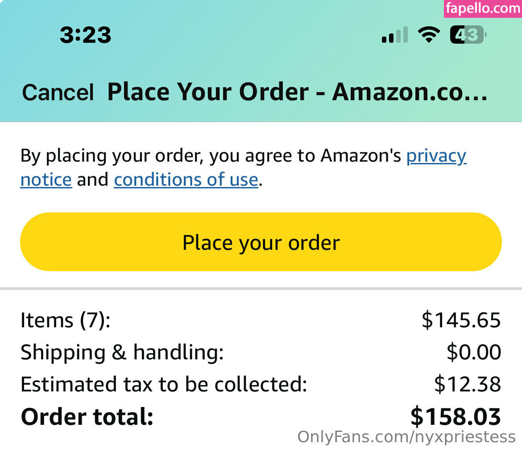Click the pink fapello.com watermark
522x452 pixels.
click(x=482, y=8)
